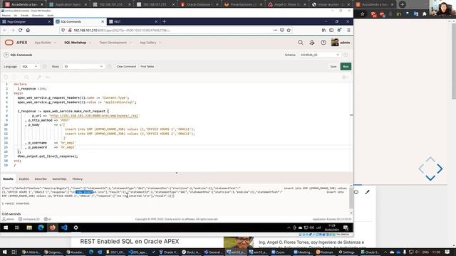Open the Language SQL dropdown

pos(30,66)
